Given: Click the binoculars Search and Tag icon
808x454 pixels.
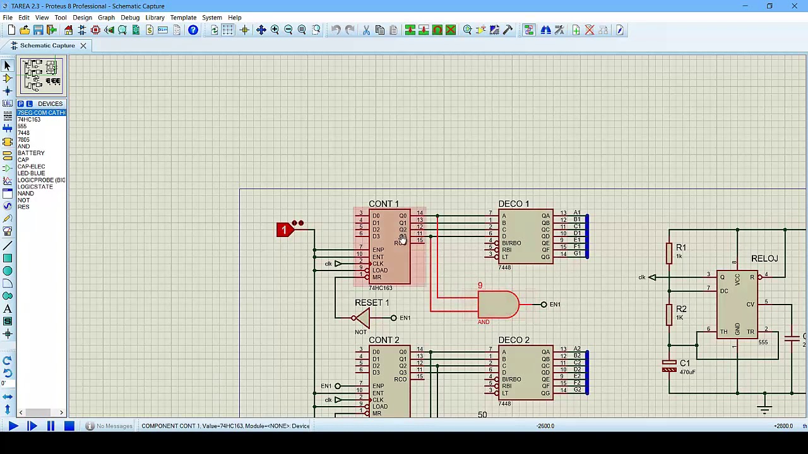Looking at the screenshot, I should tap(545, 30).
